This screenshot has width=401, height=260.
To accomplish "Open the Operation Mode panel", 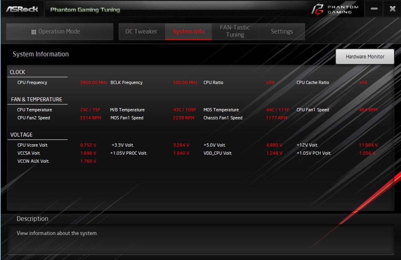I will pyautogui.click(x=59, y=32).
